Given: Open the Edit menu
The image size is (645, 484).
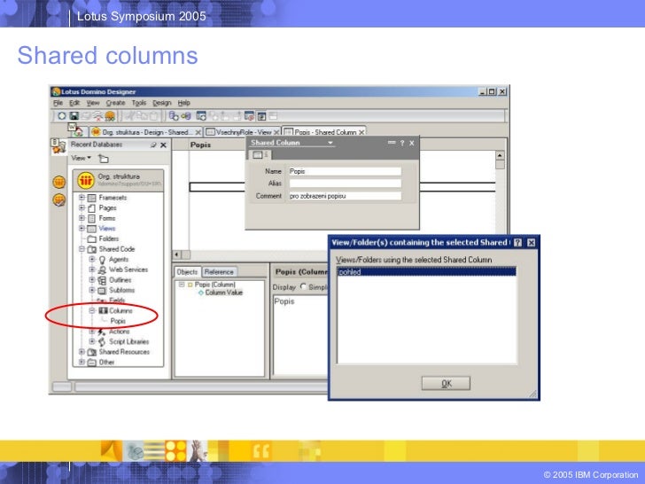Looking at the screenshot, I should point(74,103).
